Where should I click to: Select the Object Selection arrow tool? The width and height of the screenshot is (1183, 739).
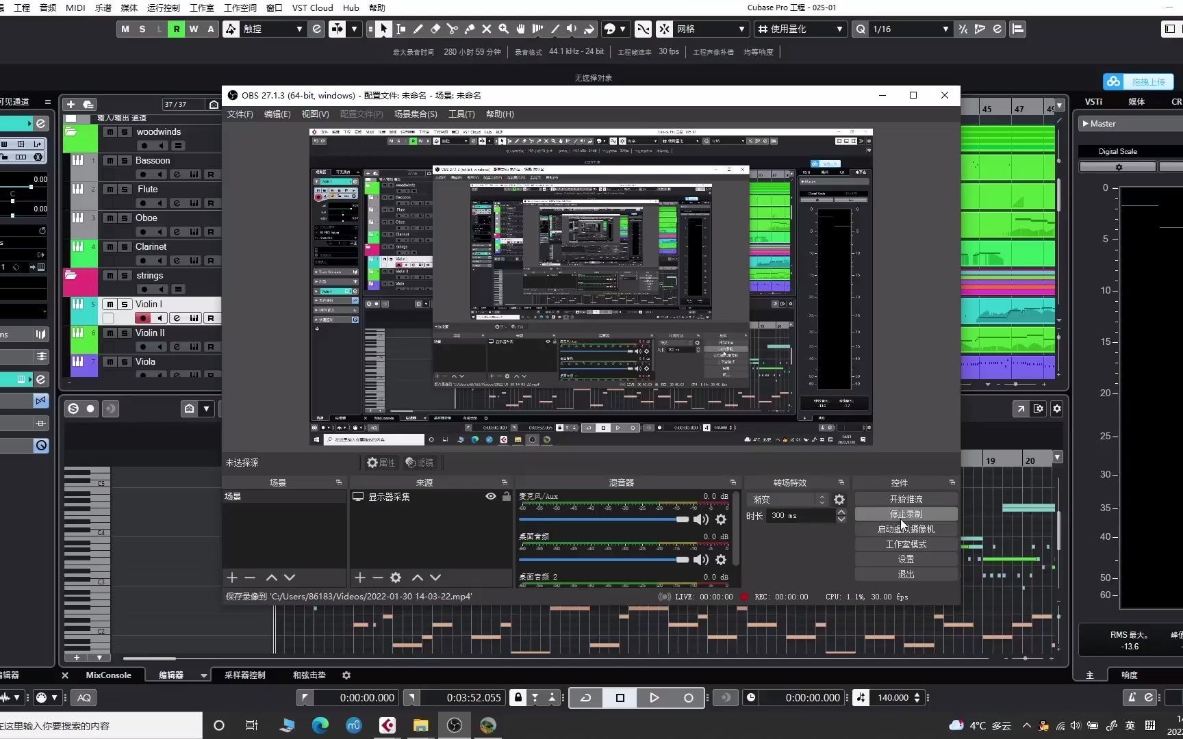coord(383,29)
